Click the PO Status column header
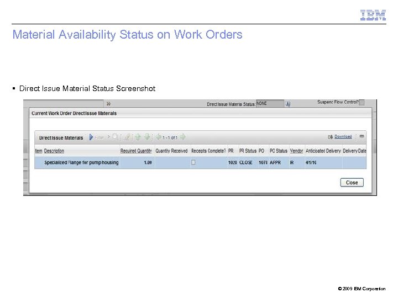Viewport: 398px width, 298px height. click(279, 151)
